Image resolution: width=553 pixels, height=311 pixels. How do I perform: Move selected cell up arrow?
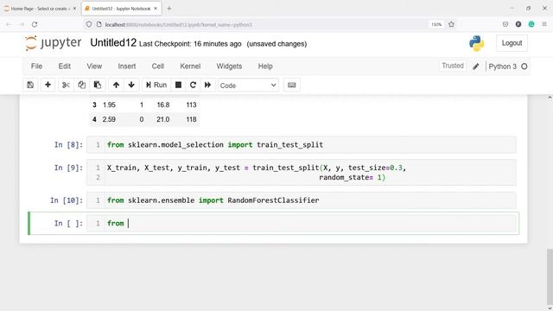click(x=116, y=85)
